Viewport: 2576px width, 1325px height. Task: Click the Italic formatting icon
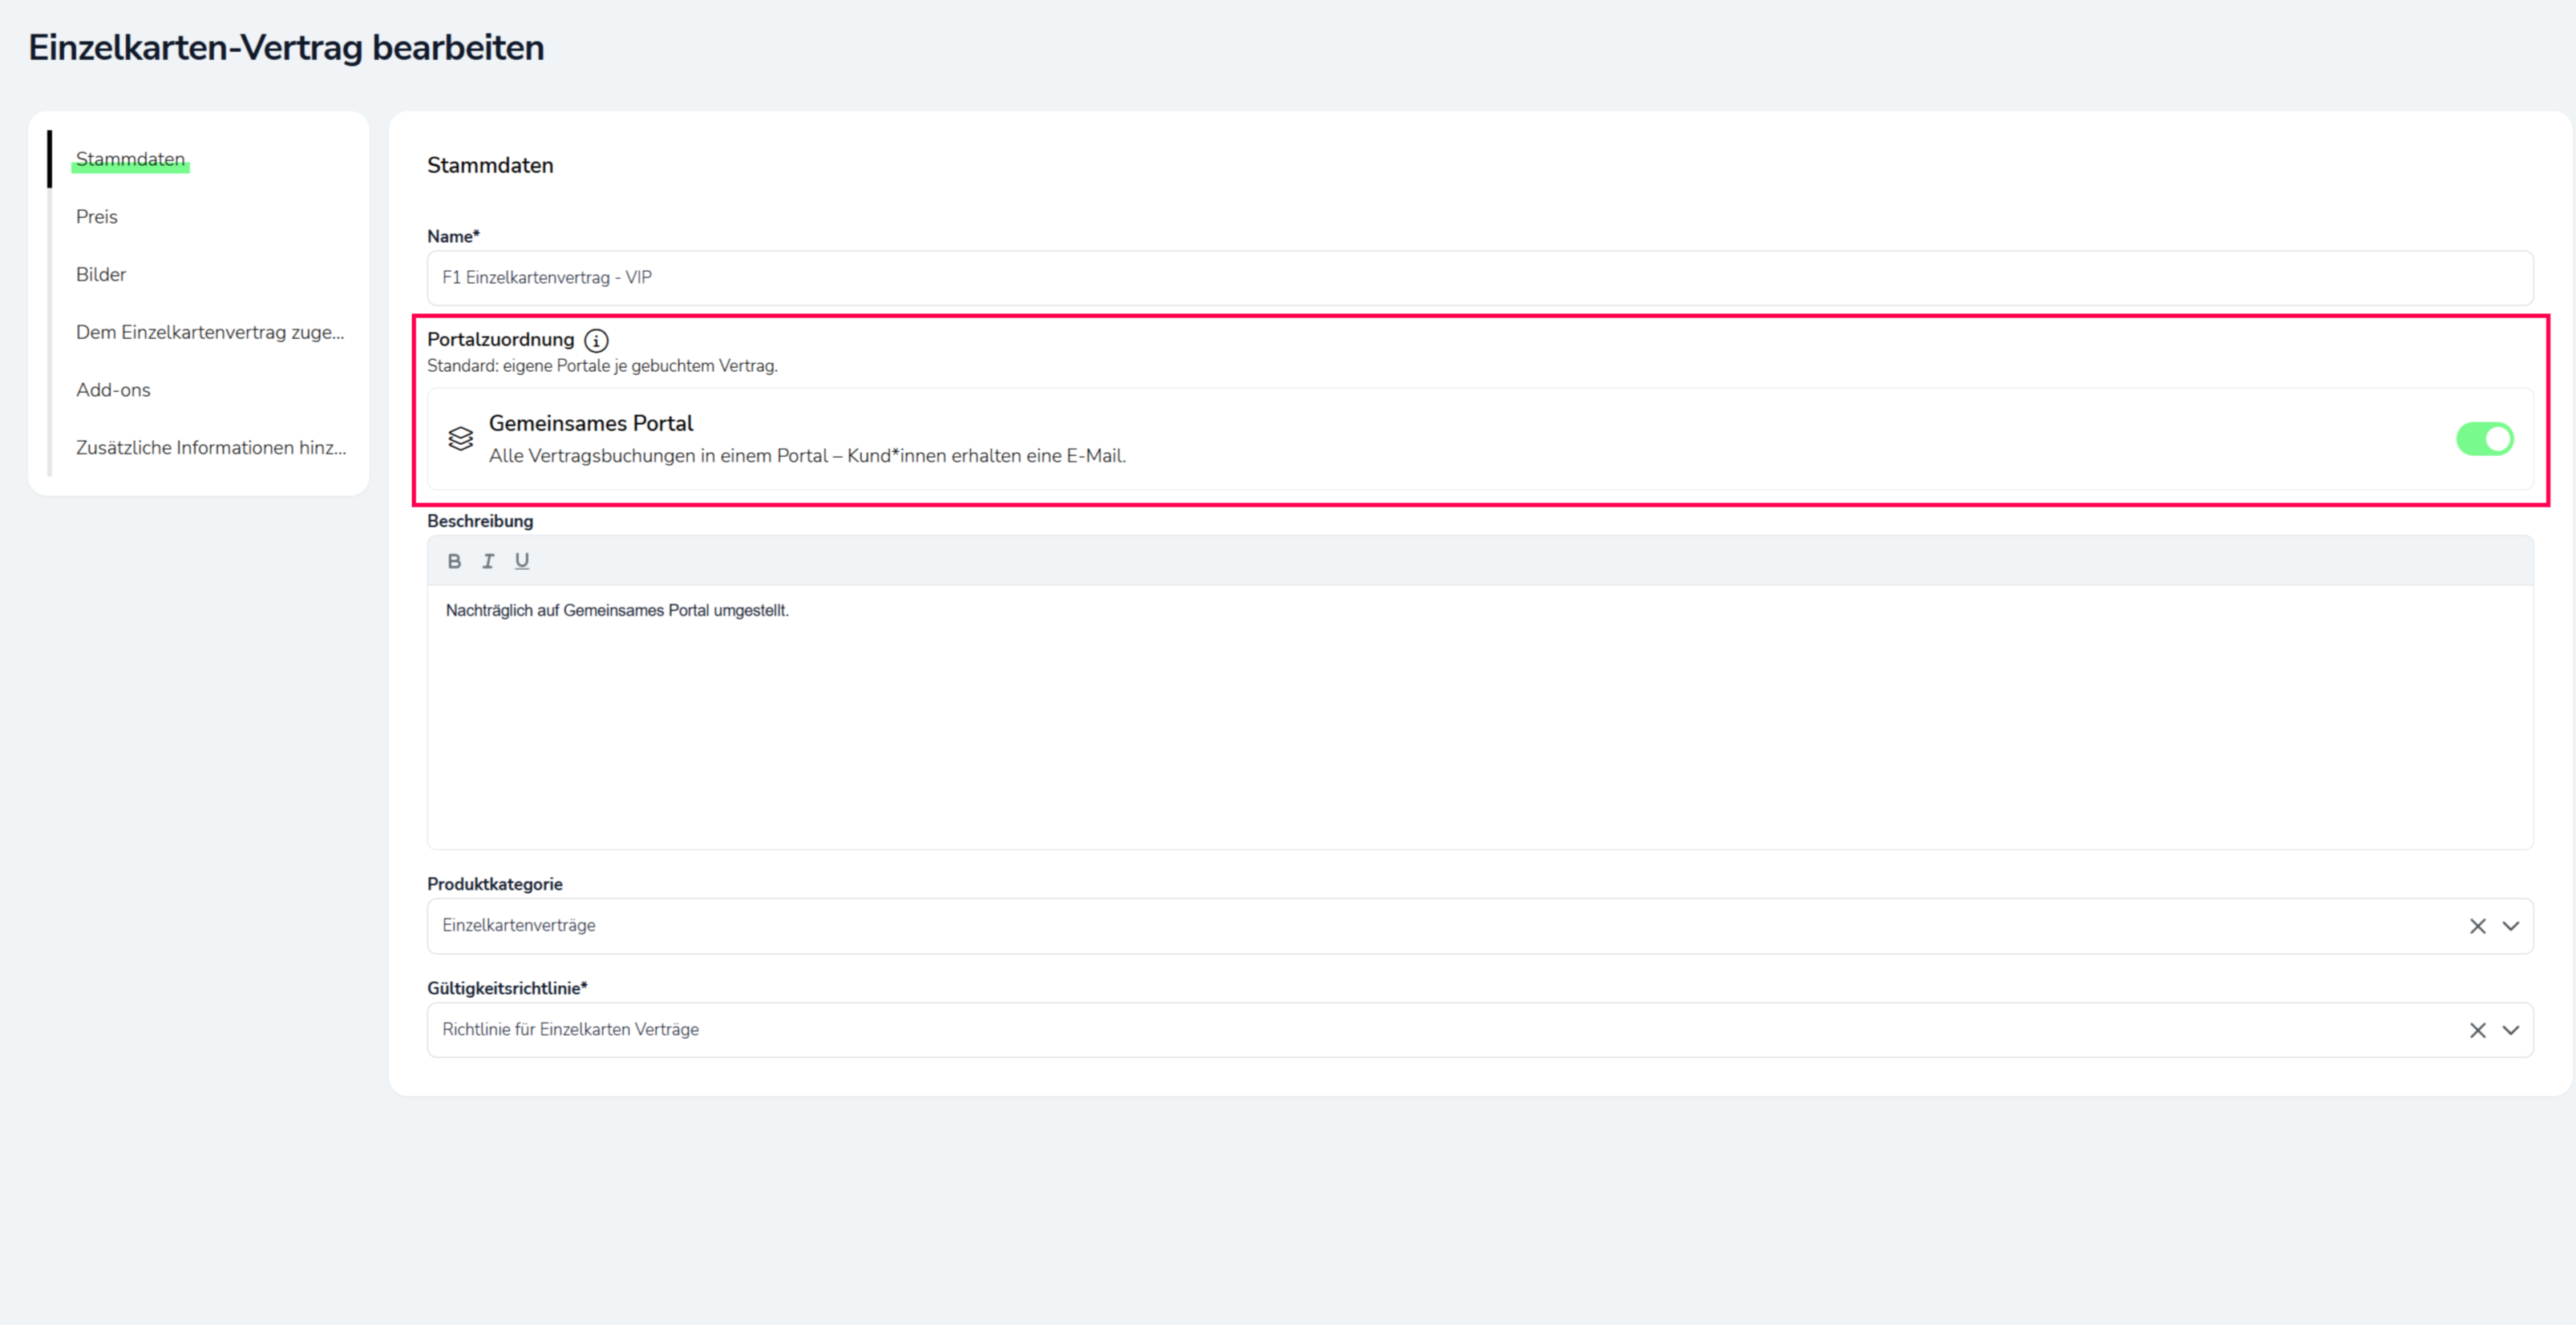click(488, 561)
